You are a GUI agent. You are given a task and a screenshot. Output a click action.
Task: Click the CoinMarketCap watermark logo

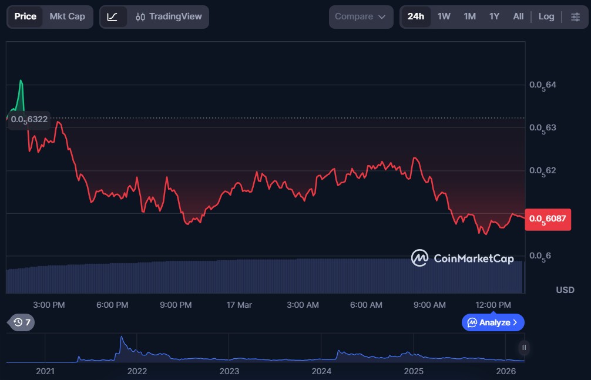point(462,258)
